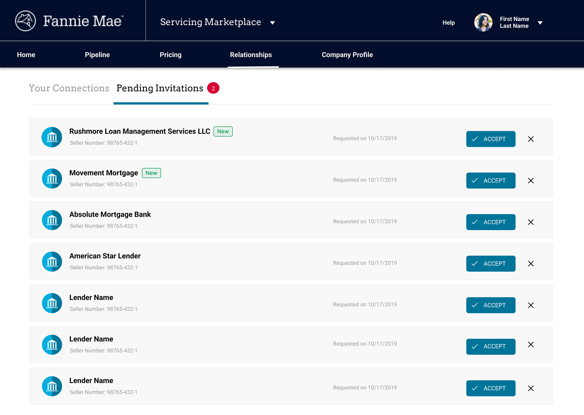Dismiss the Rushmore Loan Management invitation with X

click(531, 139)
